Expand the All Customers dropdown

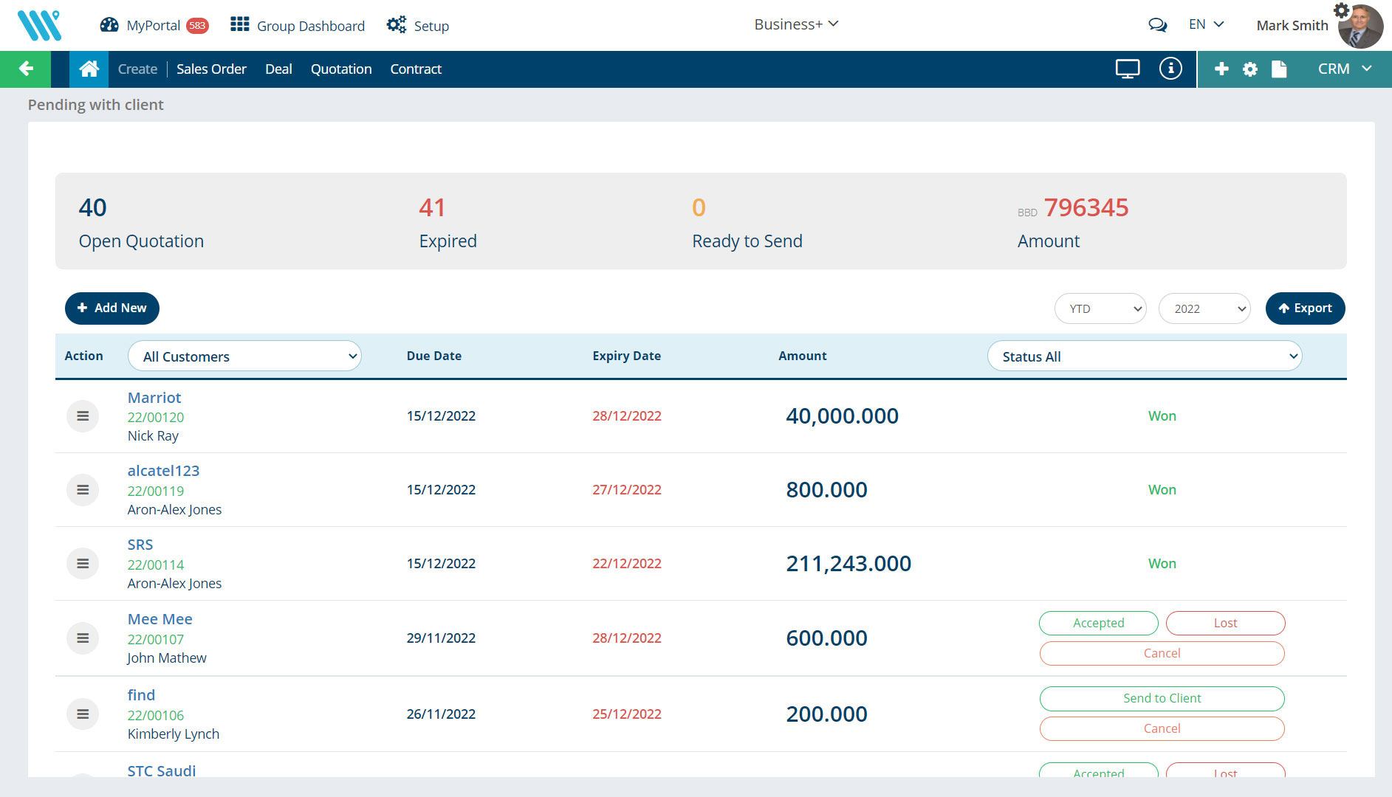tap(244, 356)
